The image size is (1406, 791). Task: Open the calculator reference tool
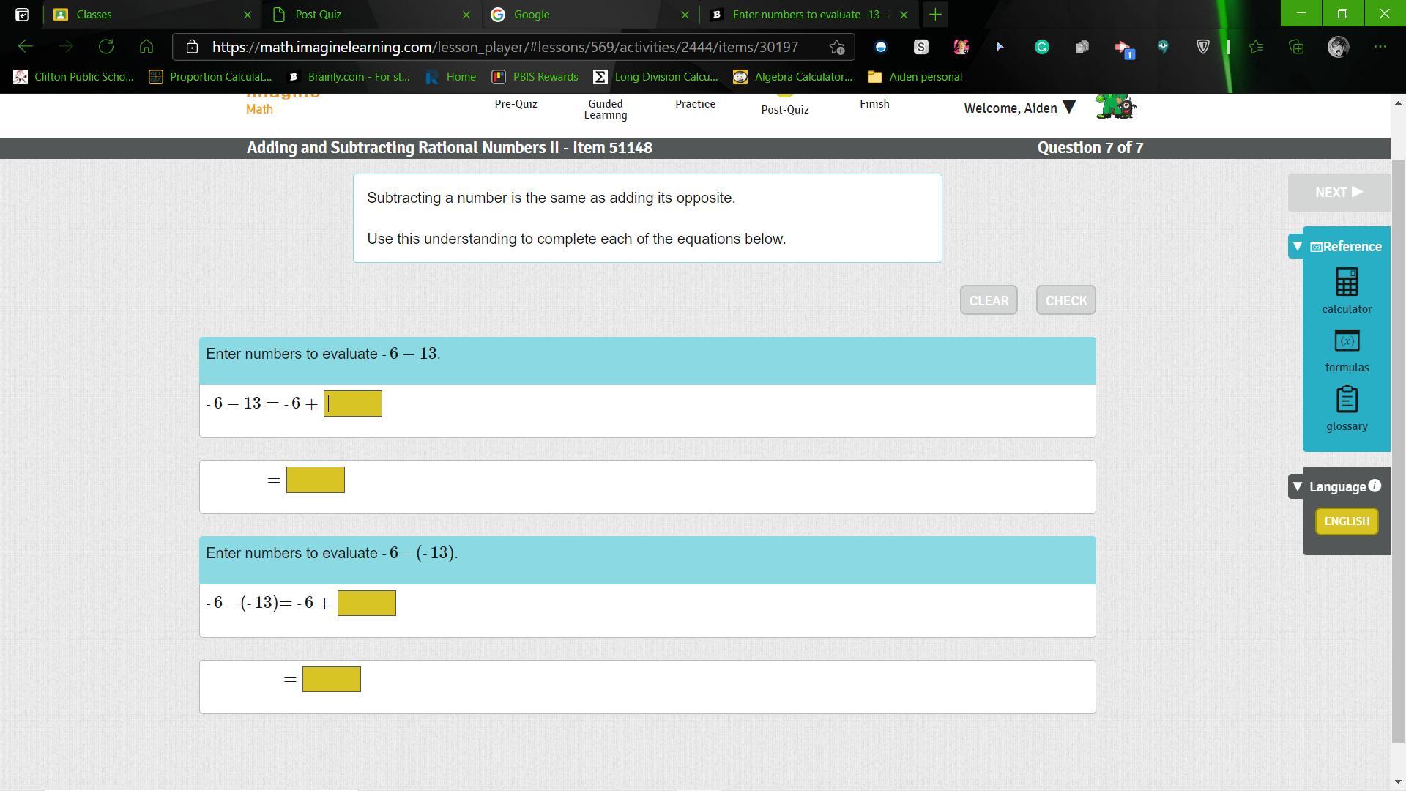pyautogui.click(x=1346, y=283)
